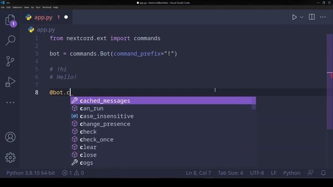Open the Search view in activity bar

(x=10, y=41)
